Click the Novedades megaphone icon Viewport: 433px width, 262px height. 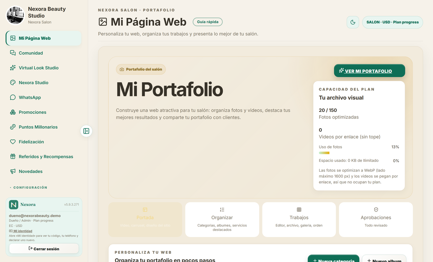coord(13,171)
